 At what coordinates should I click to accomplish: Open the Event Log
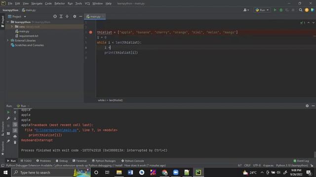(301, 161)
